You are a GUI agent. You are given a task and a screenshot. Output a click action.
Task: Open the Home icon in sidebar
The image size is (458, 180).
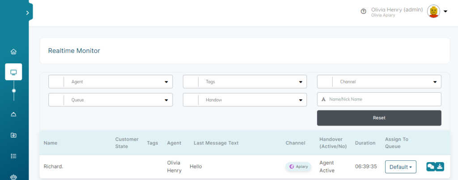click(x=13, y=52)
